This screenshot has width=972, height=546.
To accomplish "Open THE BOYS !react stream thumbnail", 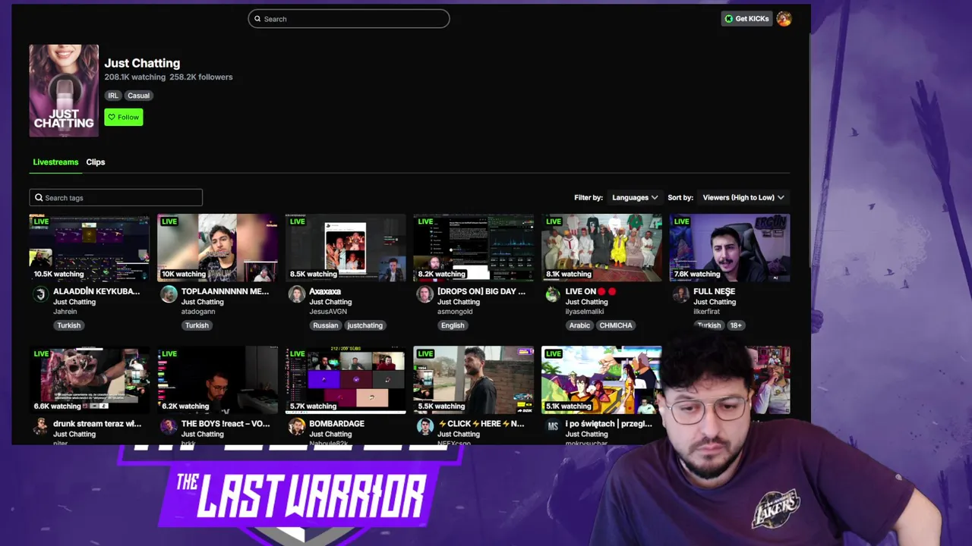I will coord(217,380).
